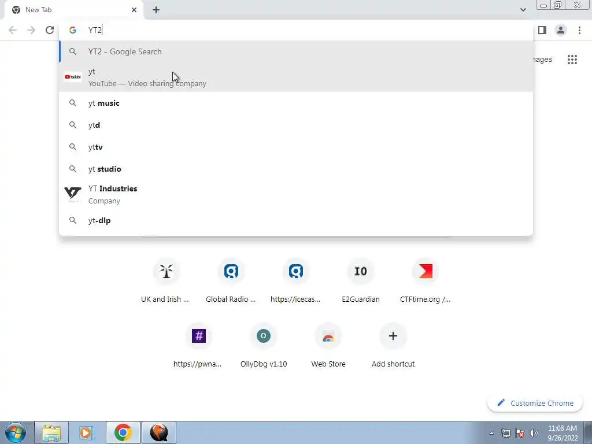592x444 pixels.
Task: Go forward using the forward arrow
Action: [31, 30]
